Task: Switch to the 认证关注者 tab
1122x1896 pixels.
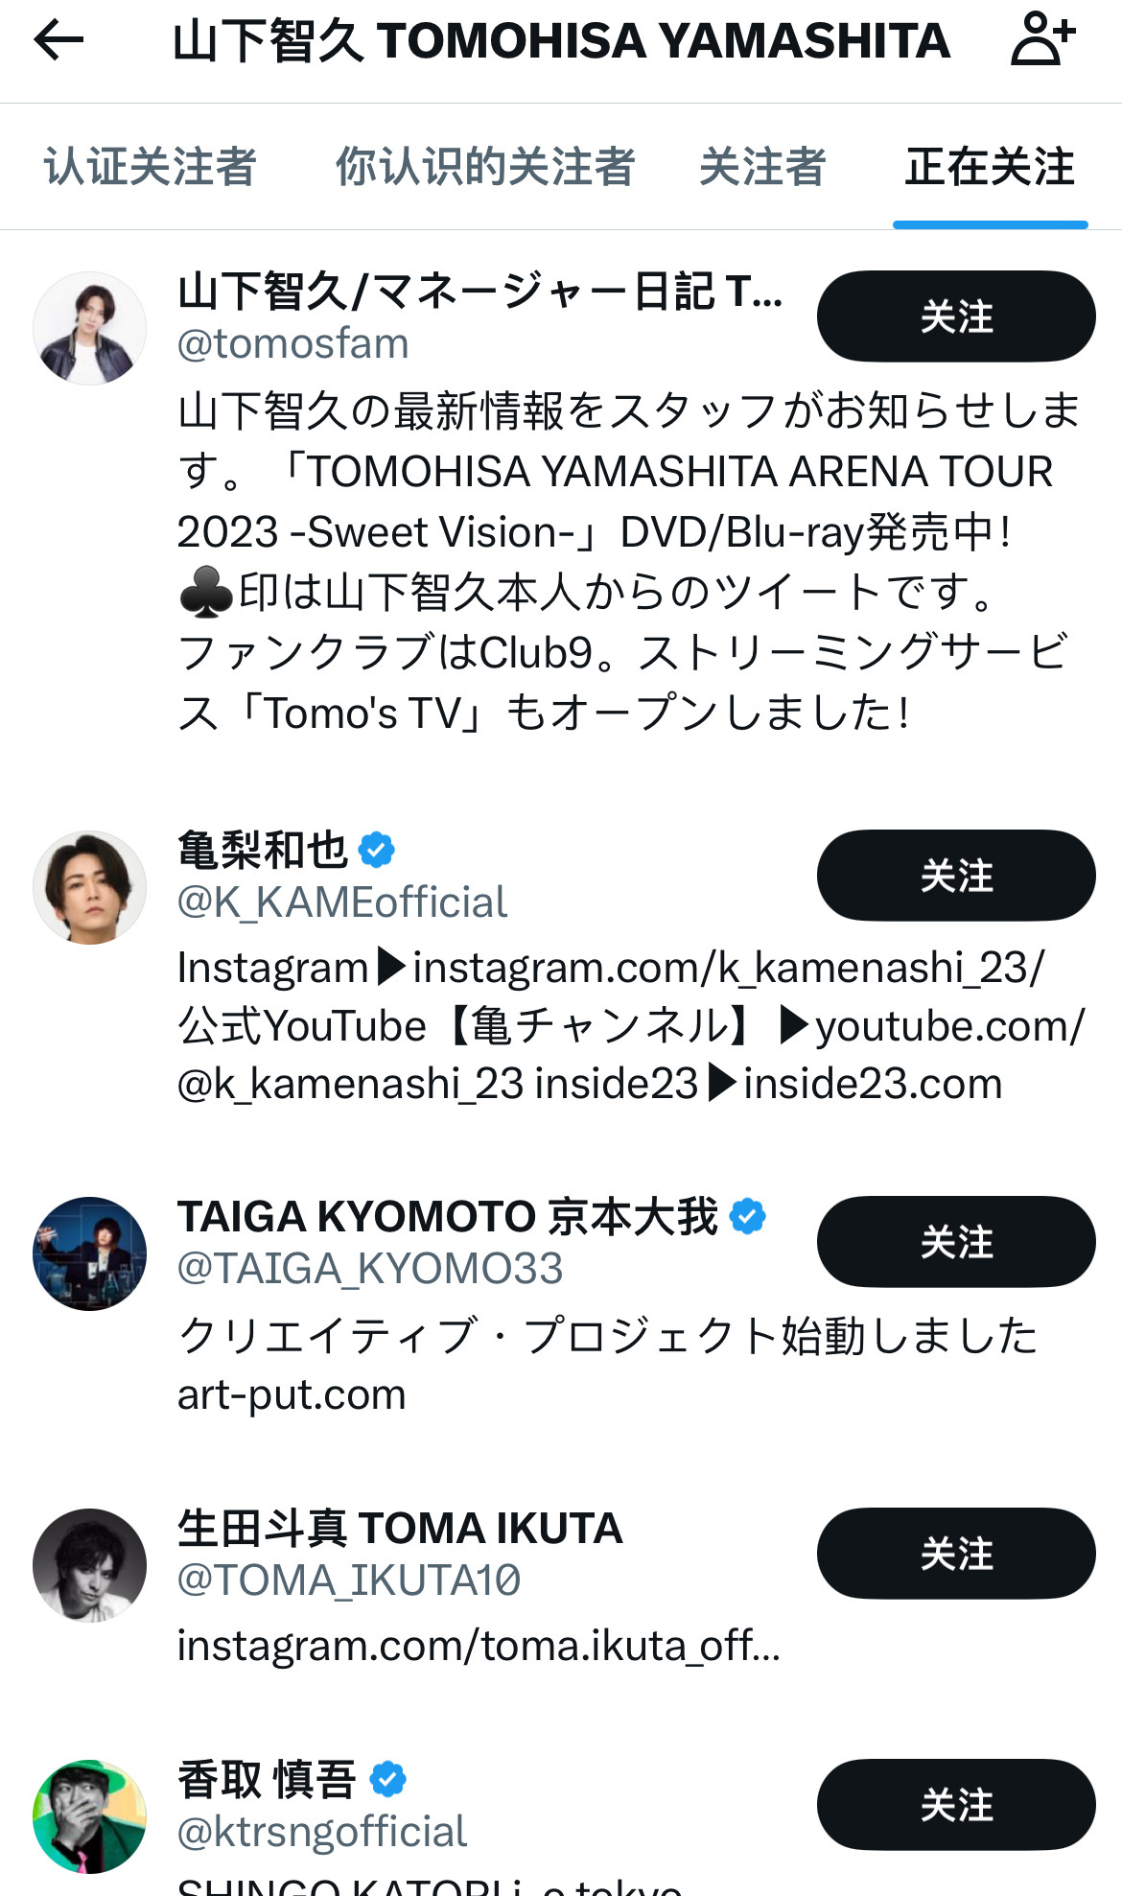Action: [151, 167]
